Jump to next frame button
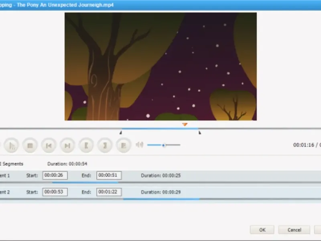 pyautogui.click(x=67, y=146)
